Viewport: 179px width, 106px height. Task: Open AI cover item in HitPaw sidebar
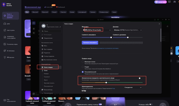point(9,51)
